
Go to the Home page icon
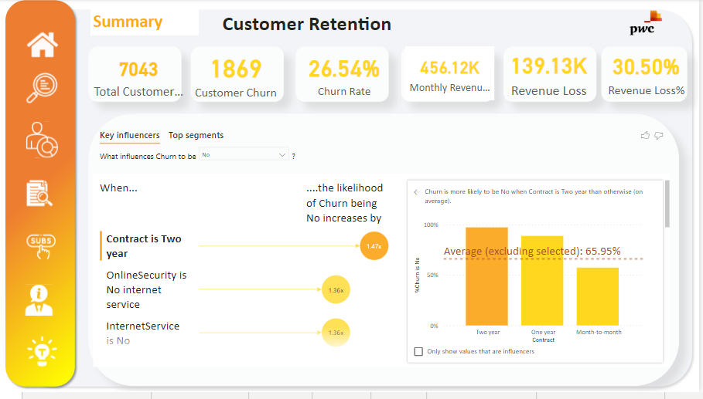[x=42, y=44]
